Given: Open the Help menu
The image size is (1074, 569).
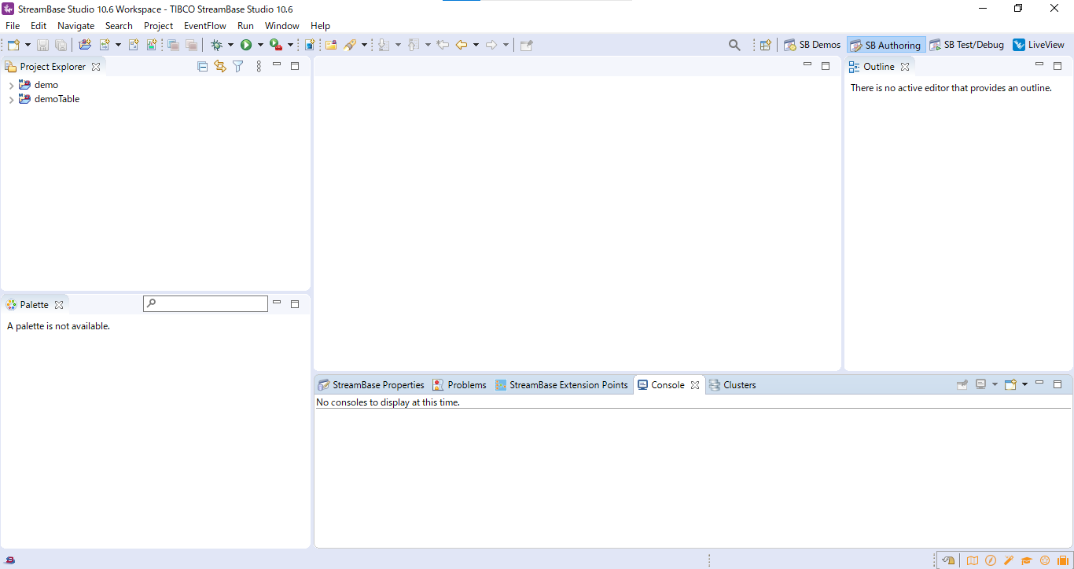Looking at the screenshot, I should [x=320, y=26].
